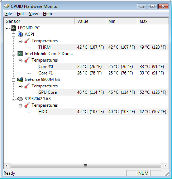Click the window resize grip in status bar
The image size is (172, 179).
pyautogui.click(x=167, y=174)
